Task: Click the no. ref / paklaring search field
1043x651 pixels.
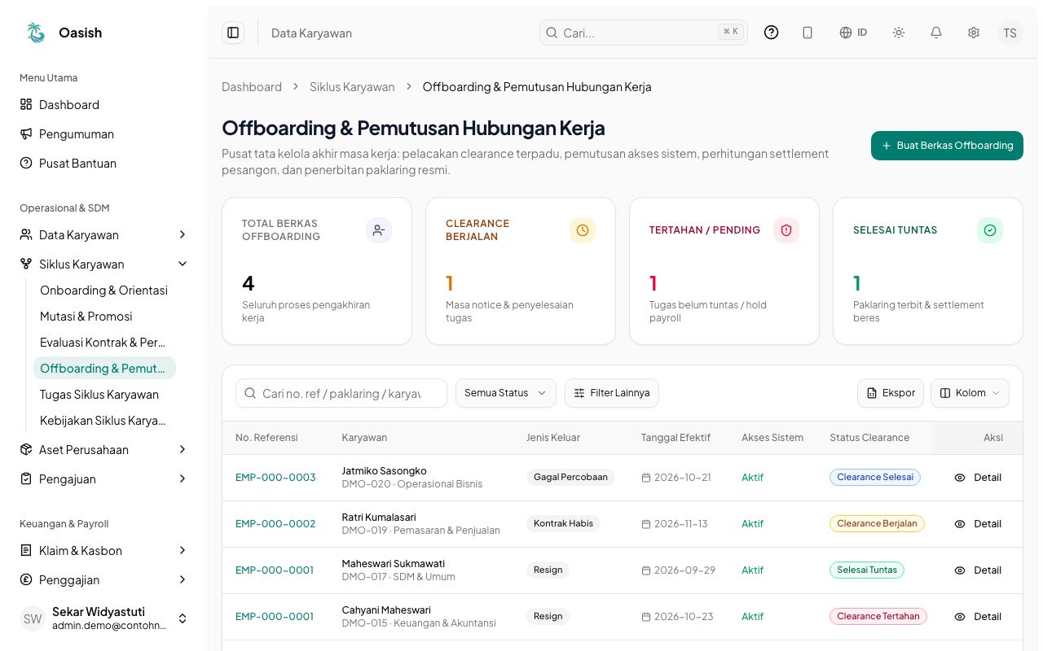Action: (x=341, y=393)
